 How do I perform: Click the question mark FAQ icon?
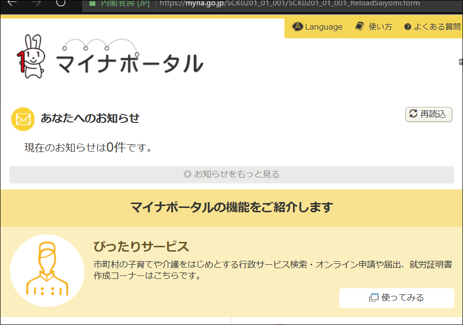click(408, 27)
